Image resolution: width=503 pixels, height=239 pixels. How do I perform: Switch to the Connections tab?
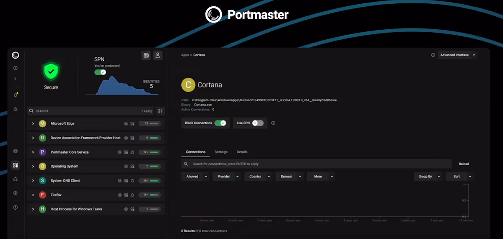[196, 152]
